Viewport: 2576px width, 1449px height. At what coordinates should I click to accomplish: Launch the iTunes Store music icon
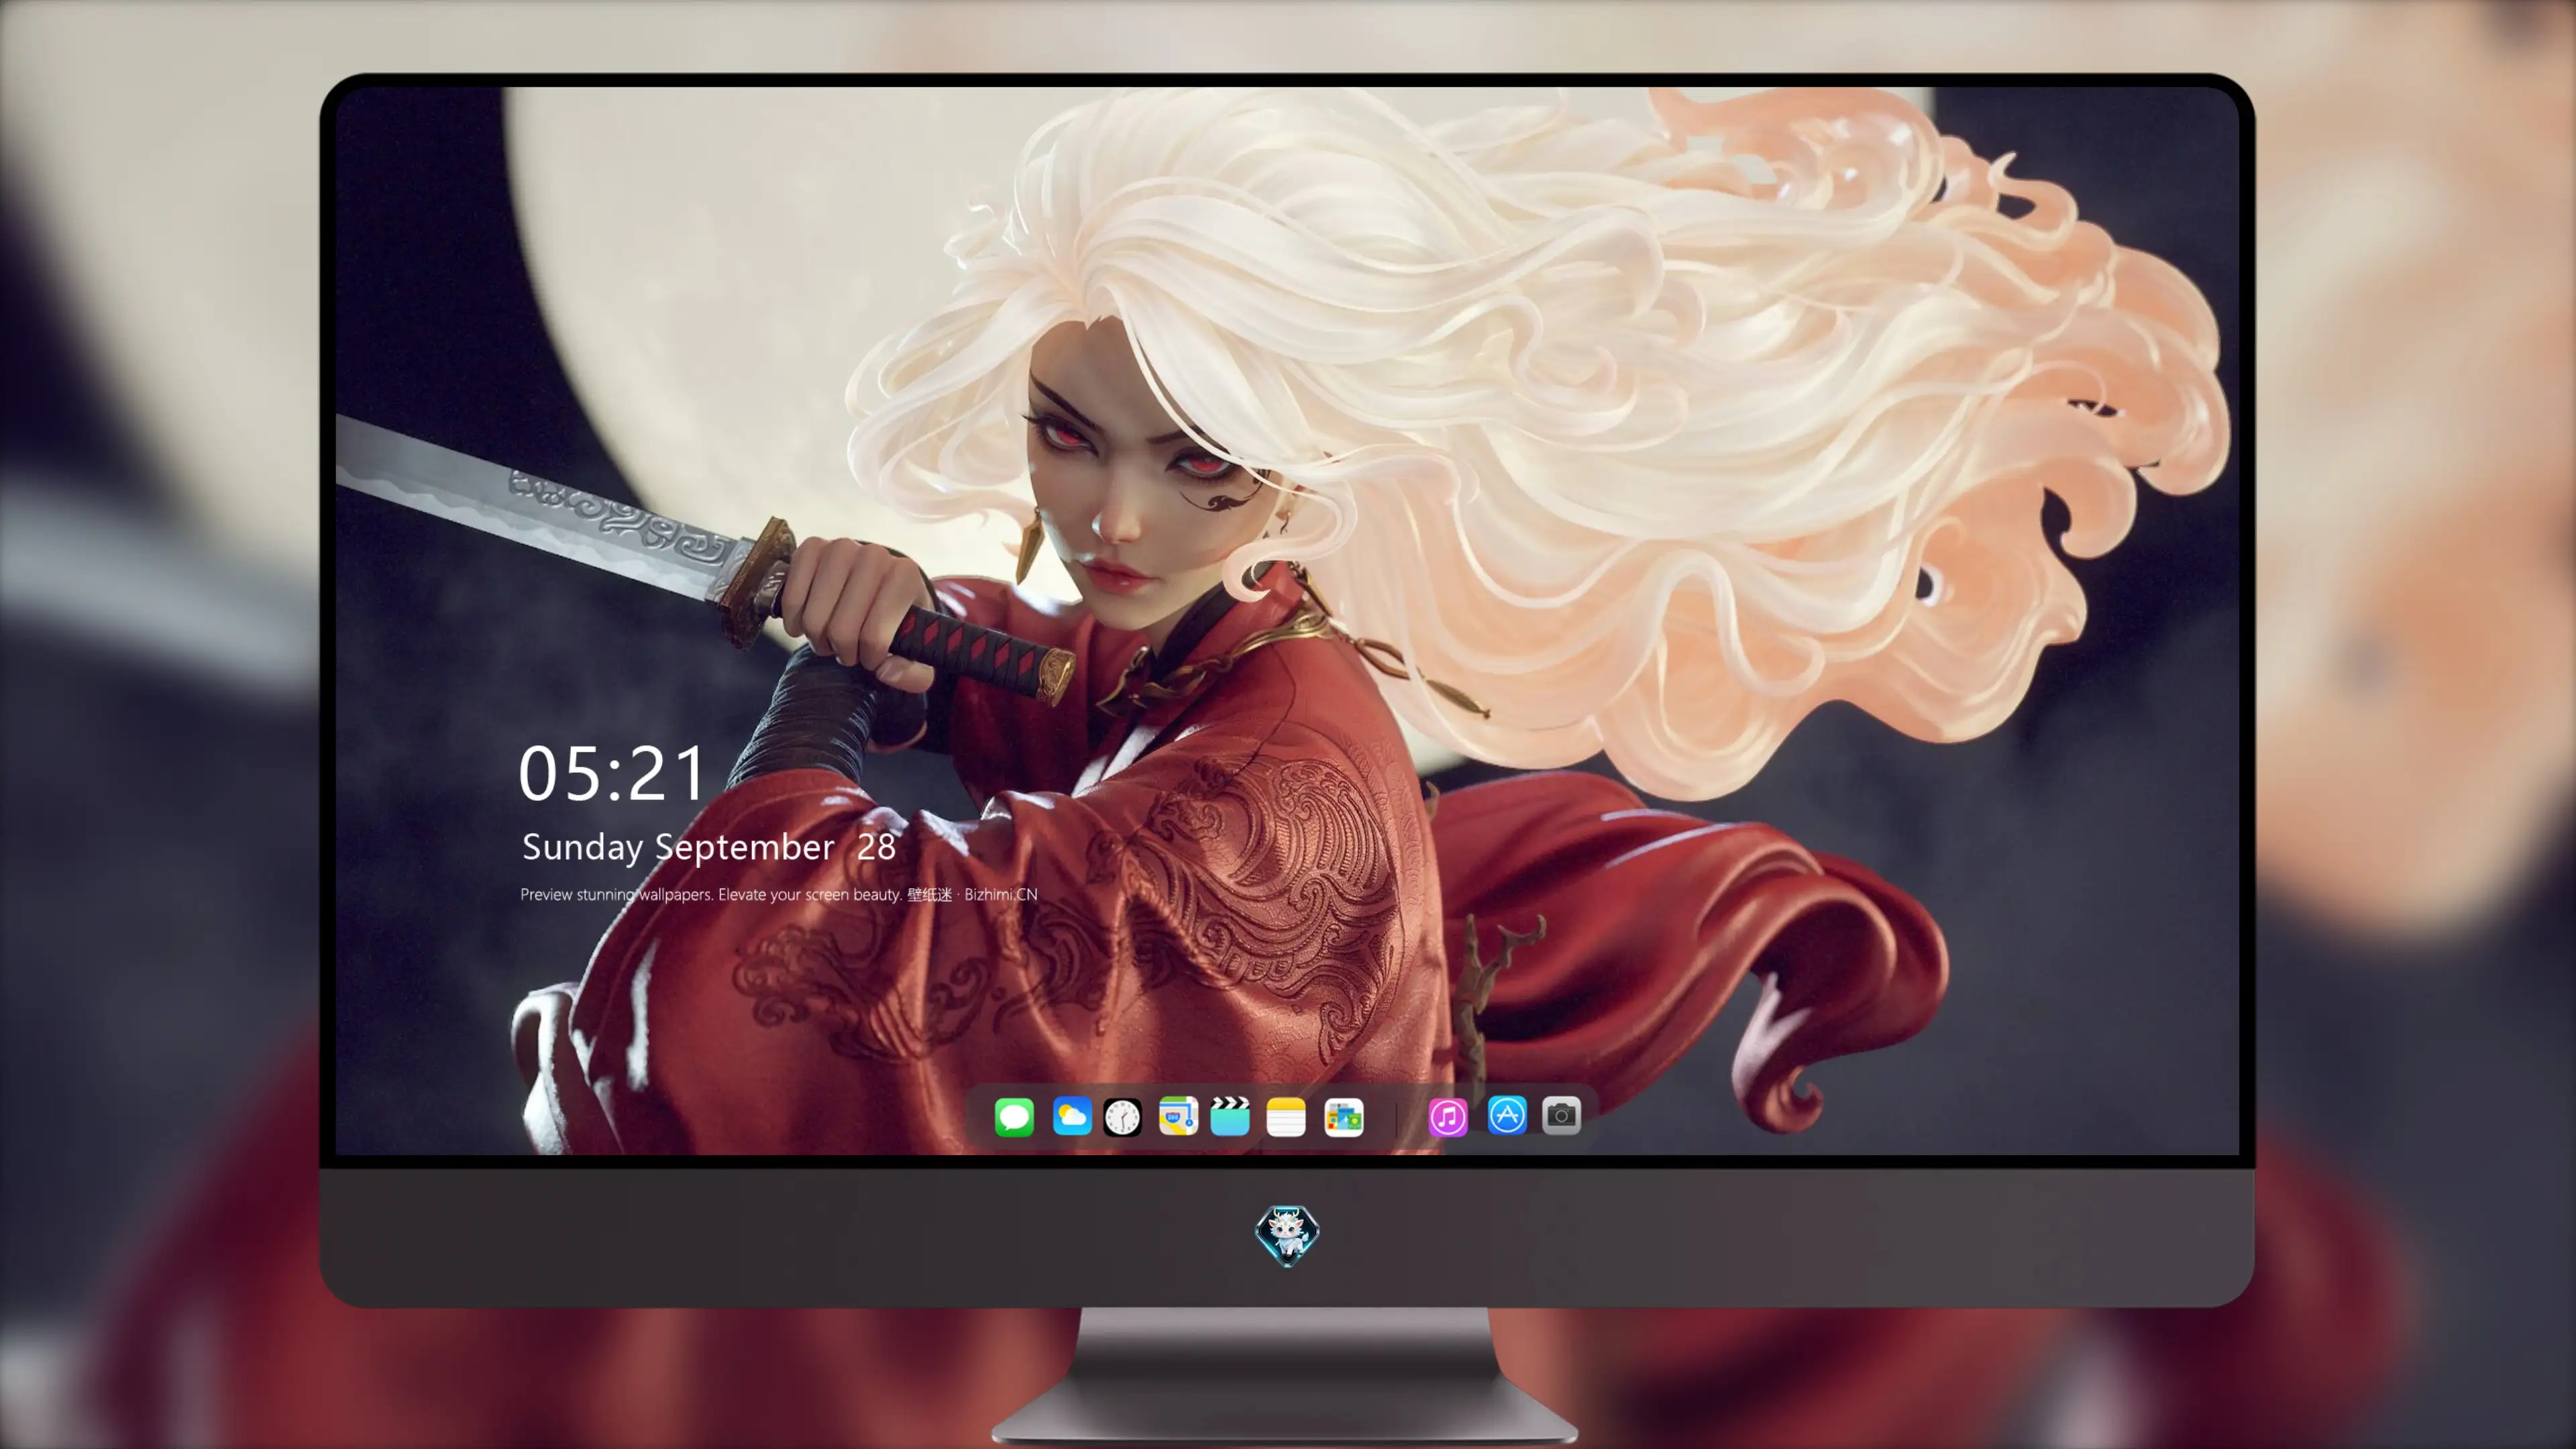pyautogui.click(x=1448, y=1116)
